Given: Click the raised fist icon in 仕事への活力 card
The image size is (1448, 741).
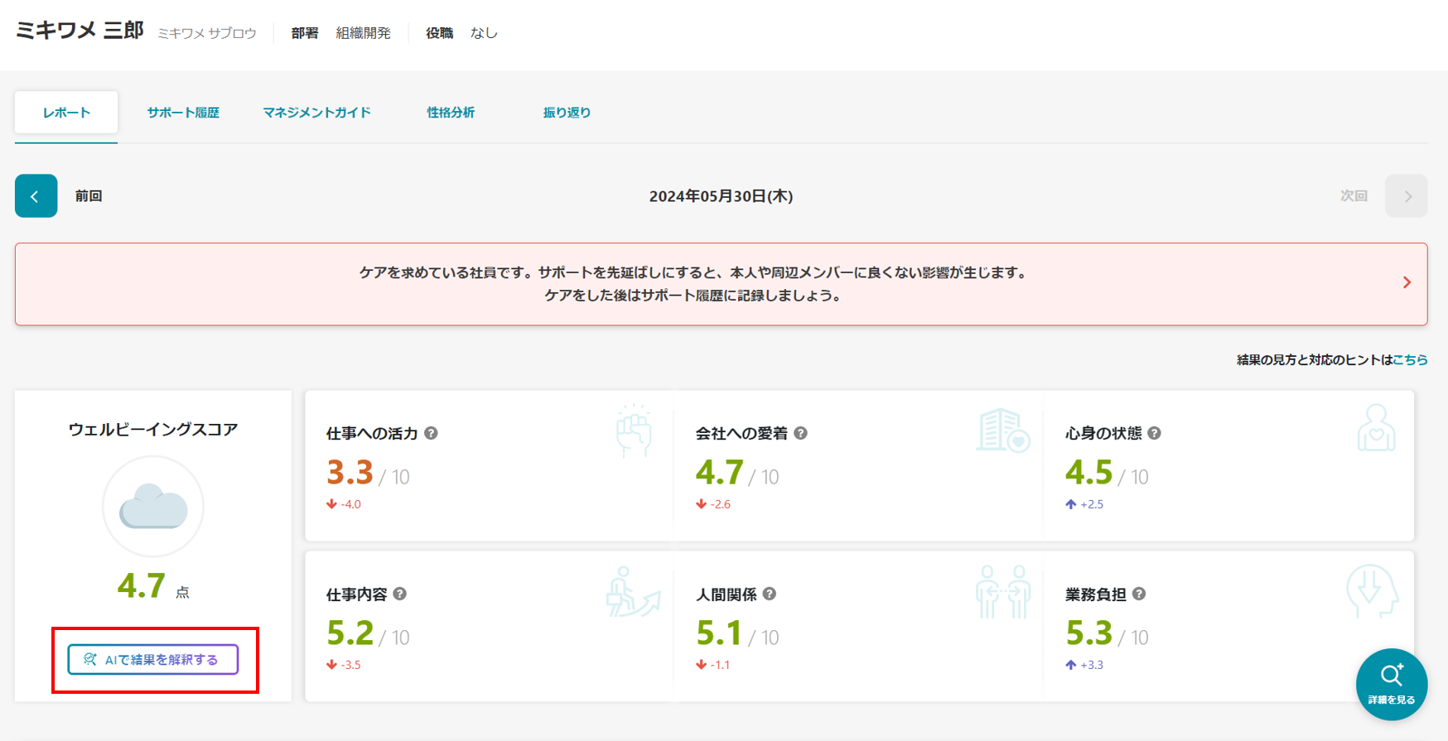Looking at the screenshot, I should 634,431.
